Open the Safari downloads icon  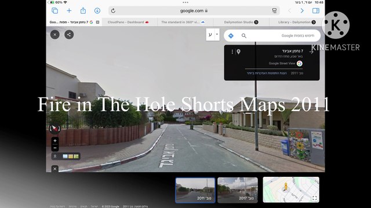(97, 10)
